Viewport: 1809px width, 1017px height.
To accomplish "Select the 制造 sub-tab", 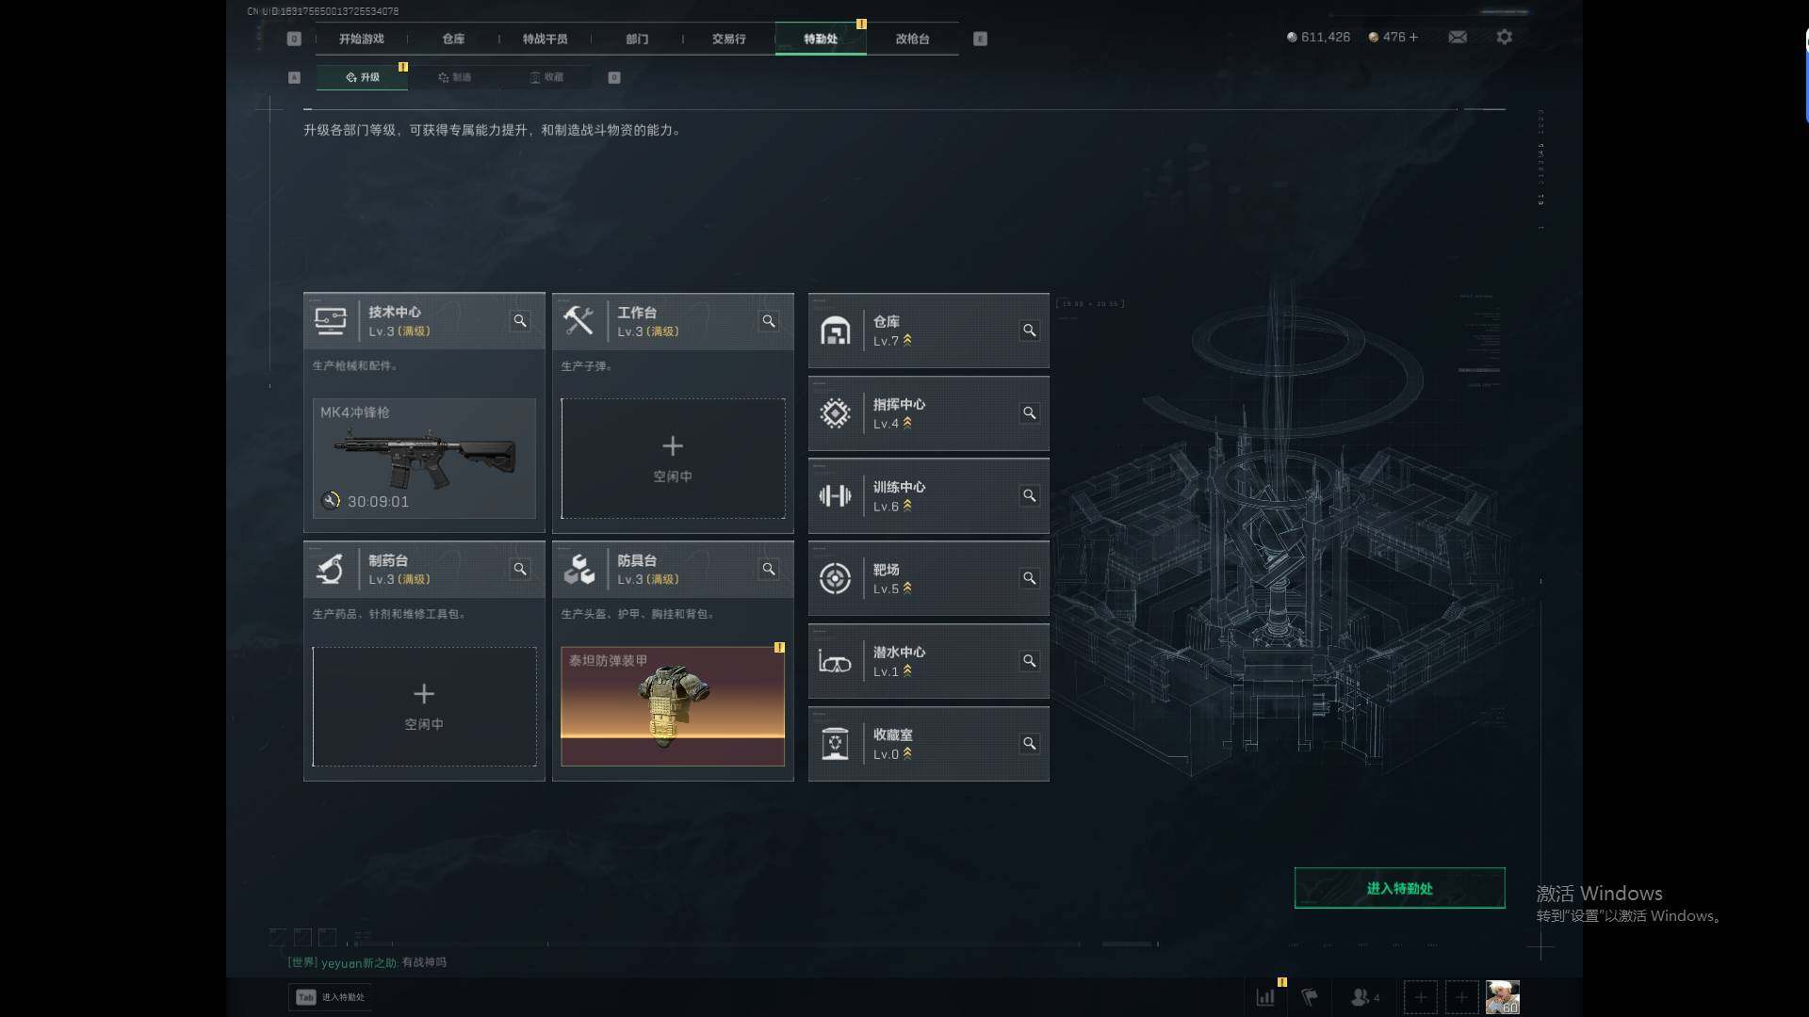I will (x=454, y=77).
